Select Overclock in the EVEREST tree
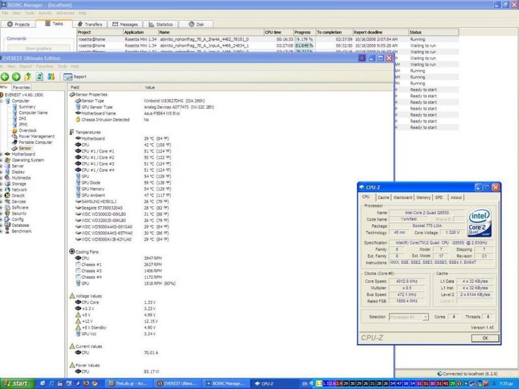519x389 pixels. click(x=27, y=131)
